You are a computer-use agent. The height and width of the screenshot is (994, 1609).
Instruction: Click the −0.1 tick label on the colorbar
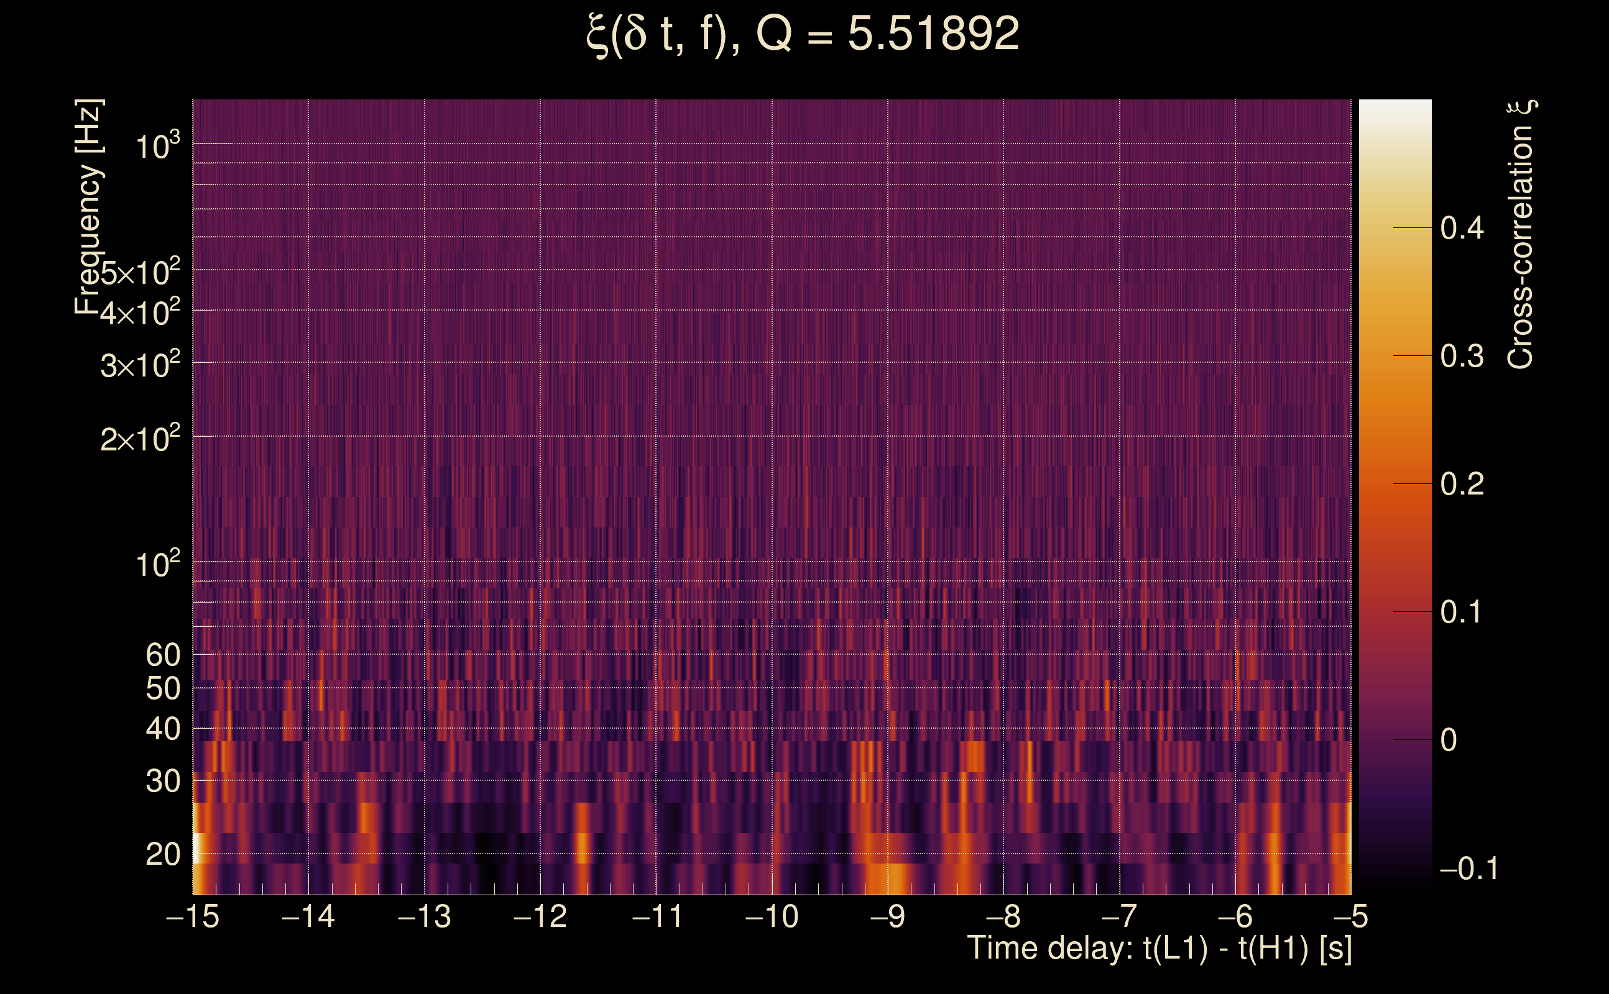1468,869
